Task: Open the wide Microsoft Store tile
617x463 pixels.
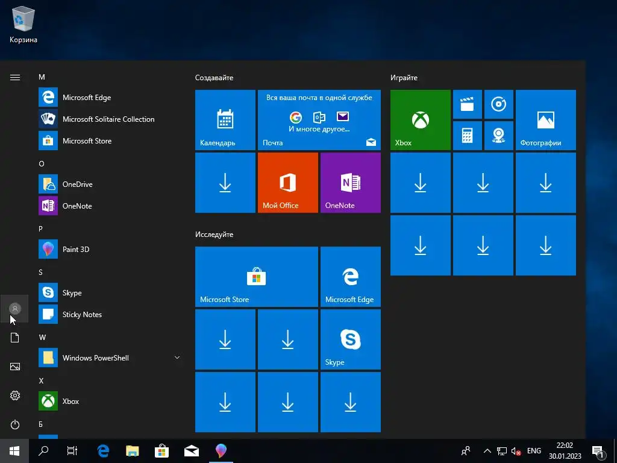Action: [257, 277]
